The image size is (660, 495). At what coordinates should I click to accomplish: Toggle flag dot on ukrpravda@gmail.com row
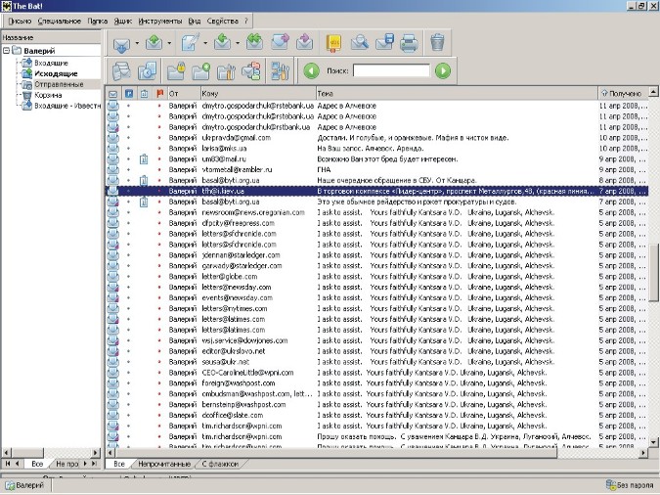click(x=159, y=138)
